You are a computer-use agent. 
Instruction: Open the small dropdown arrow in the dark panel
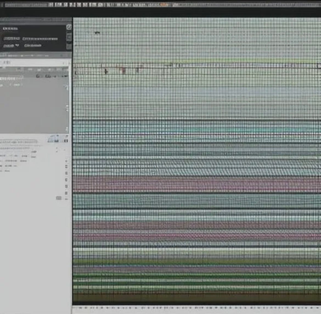[x=17, y=45]
